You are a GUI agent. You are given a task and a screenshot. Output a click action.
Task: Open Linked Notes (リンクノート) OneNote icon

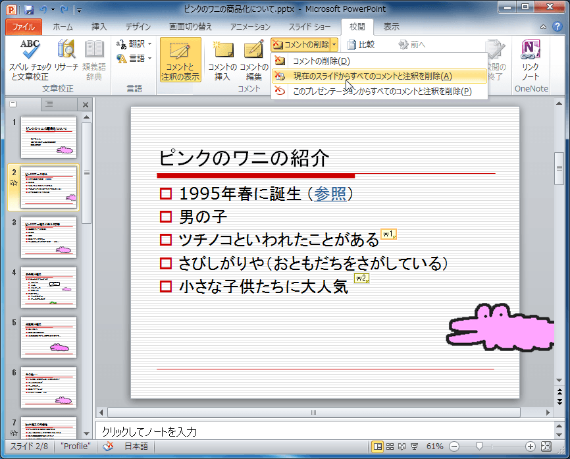(531, 60)
